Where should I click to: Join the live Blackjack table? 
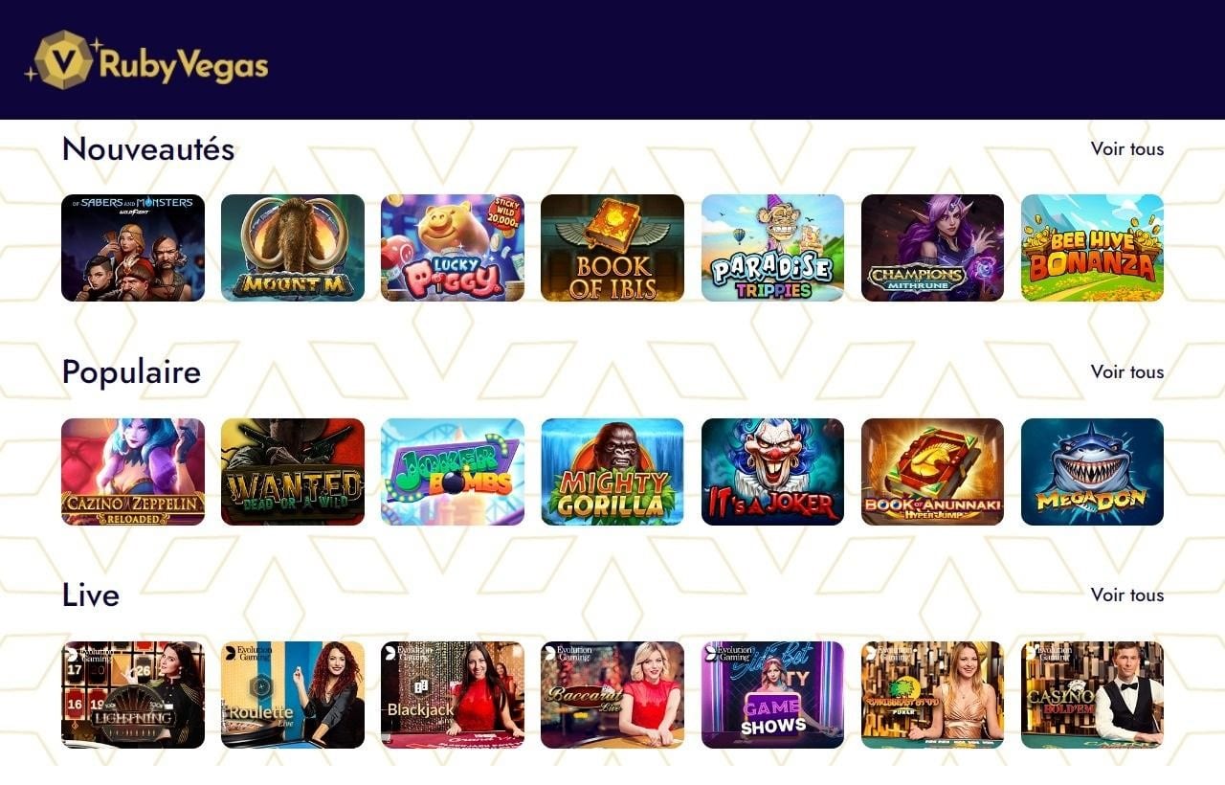pos(453,695)
